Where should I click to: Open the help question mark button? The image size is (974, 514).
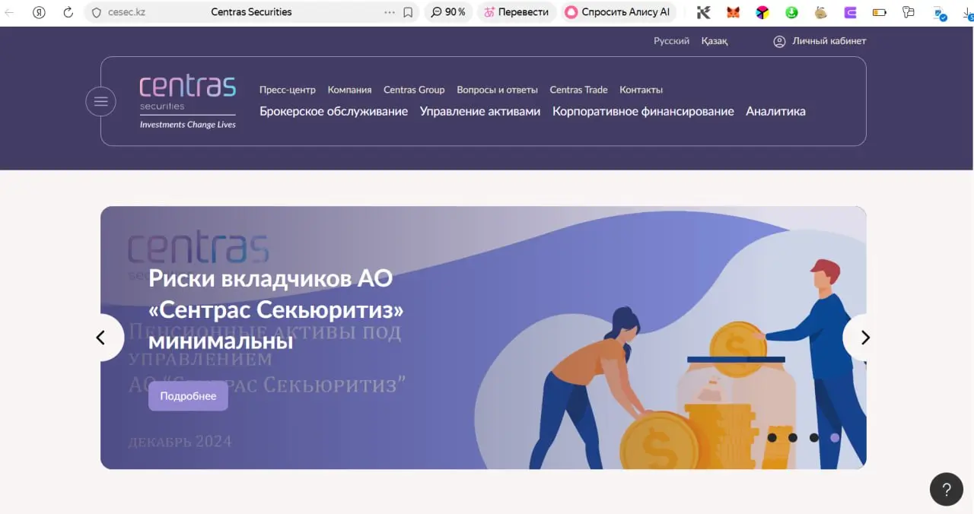[x=947, y=489]
